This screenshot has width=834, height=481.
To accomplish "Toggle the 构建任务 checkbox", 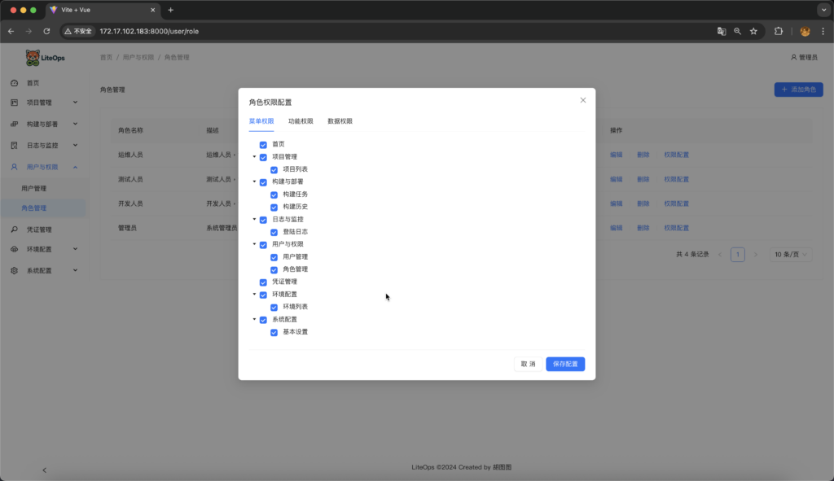I will (274, 195).
